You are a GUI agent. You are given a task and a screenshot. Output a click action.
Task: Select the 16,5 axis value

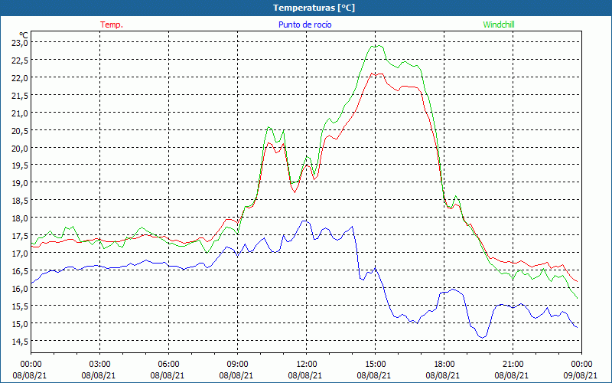pos(20,271)
